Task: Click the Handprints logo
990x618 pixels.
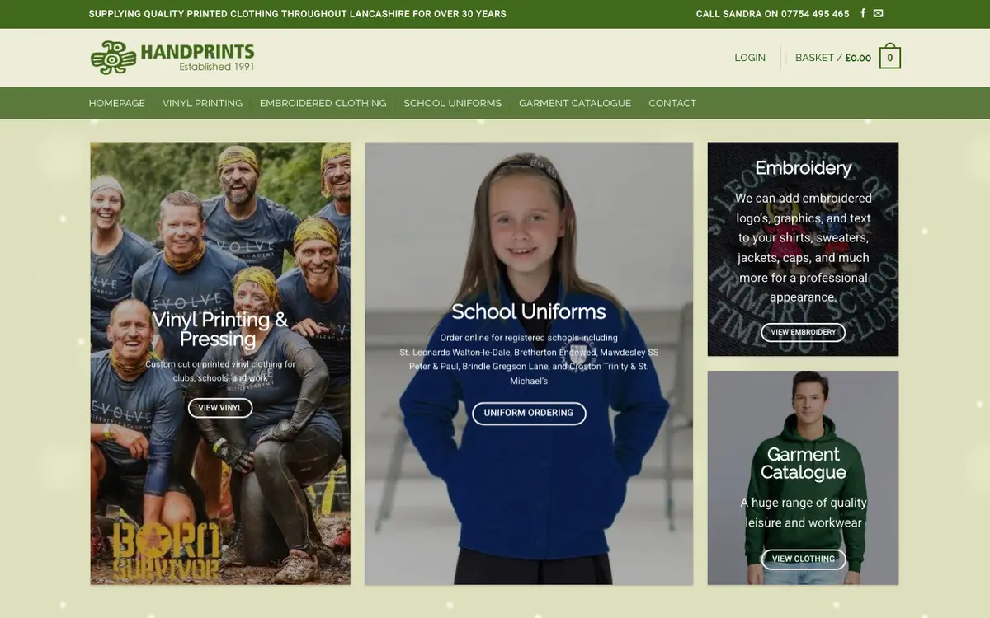Action: click(x=172, y=58)
